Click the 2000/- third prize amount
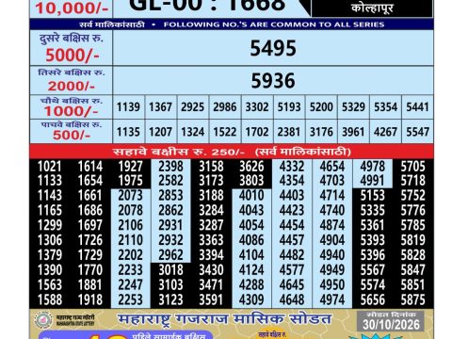This screenshot has height=339, width=452. click(x=71, y=86)
